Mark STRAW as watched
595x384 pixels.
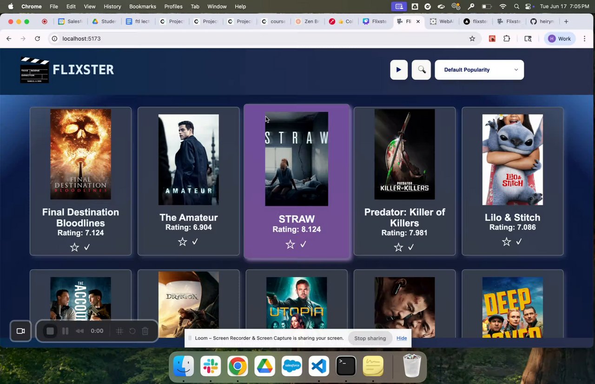coord(303,244)
